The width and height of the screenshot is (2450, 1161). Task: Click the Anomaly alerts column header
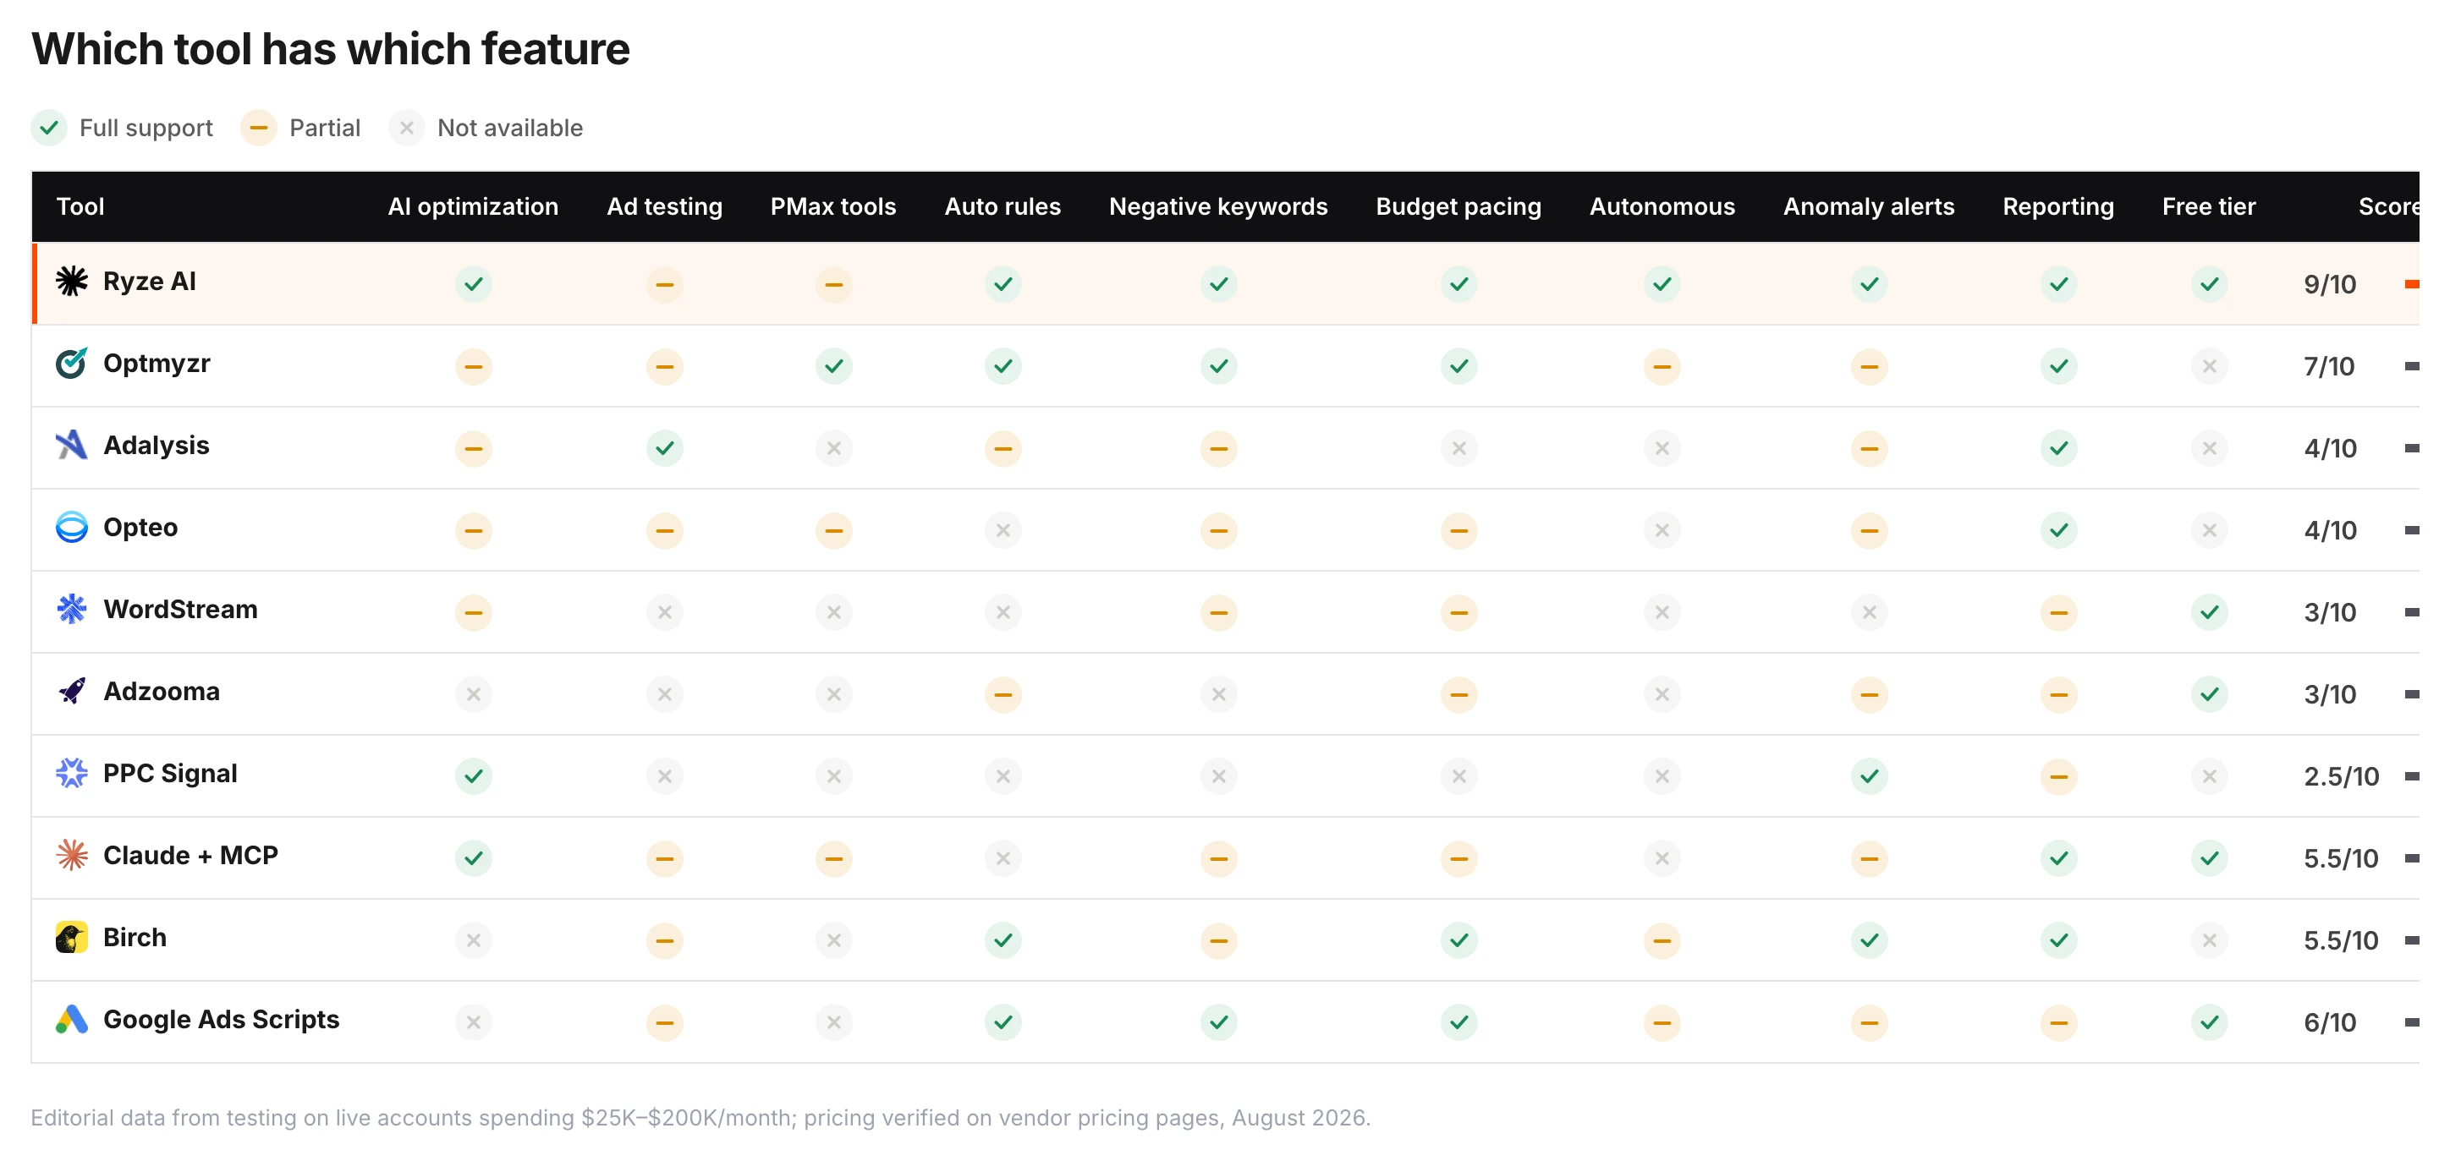coord(1869,206)
